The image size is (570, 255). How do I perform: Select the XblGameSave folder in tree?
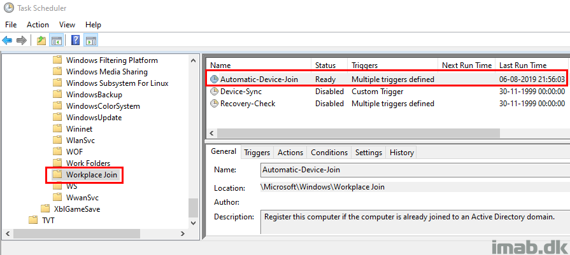coord(76,209)
